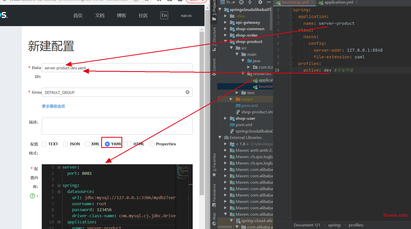Collapse the java folder
The width and height of the screenshot is (411, 229).
243,61
